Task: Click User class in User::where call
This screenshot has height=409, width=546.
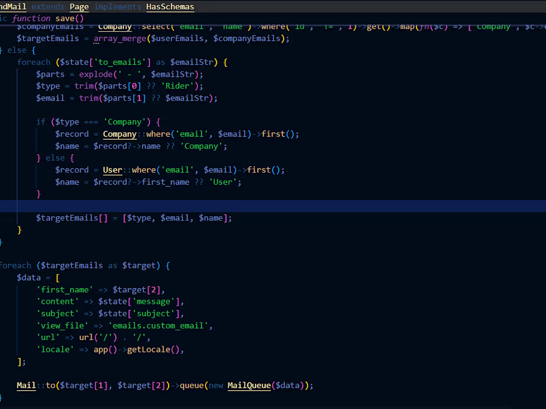Action: 113,170
